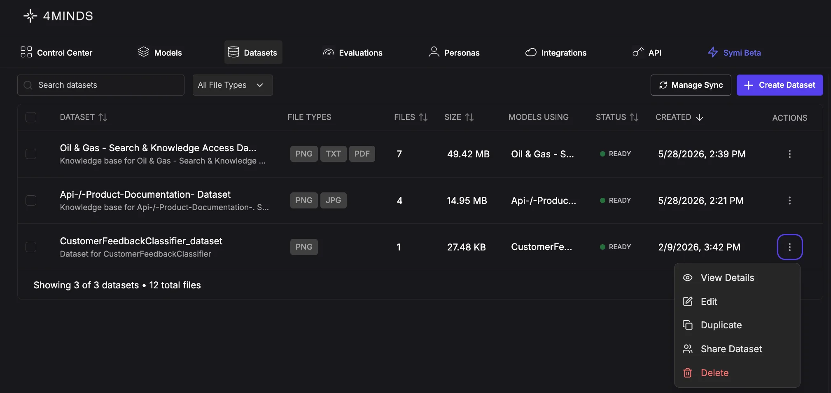Check the CustomerFeedbackClassifier_dataset checkbox

point(31,247)
